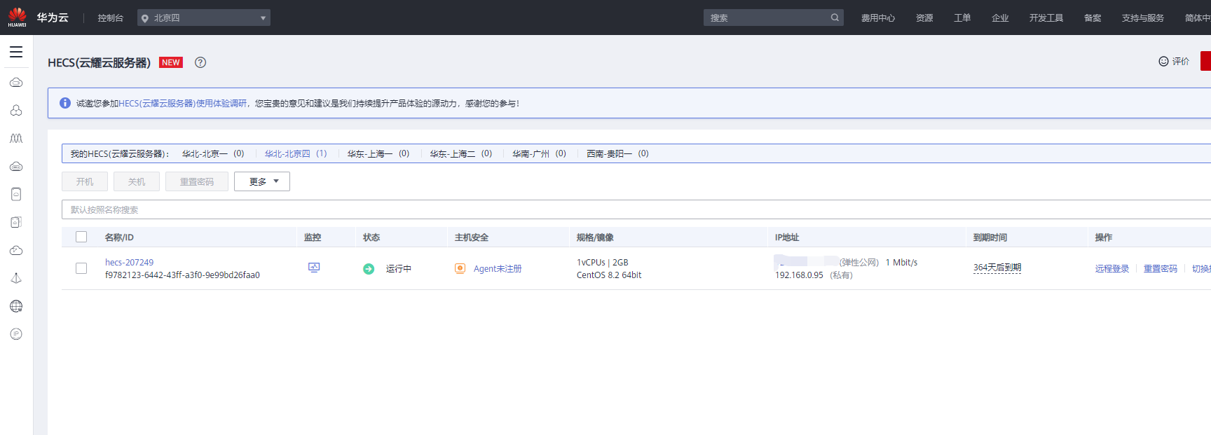
Task: Switch to 华北-北京一 region tab
Action: point(213,153)
